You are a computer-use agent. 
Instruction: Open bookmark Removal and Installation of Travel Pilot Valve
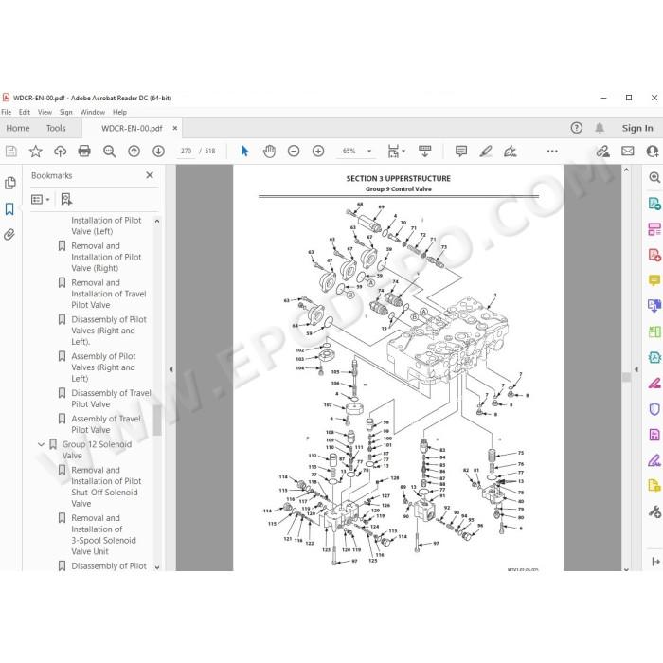tap(109, 294)
